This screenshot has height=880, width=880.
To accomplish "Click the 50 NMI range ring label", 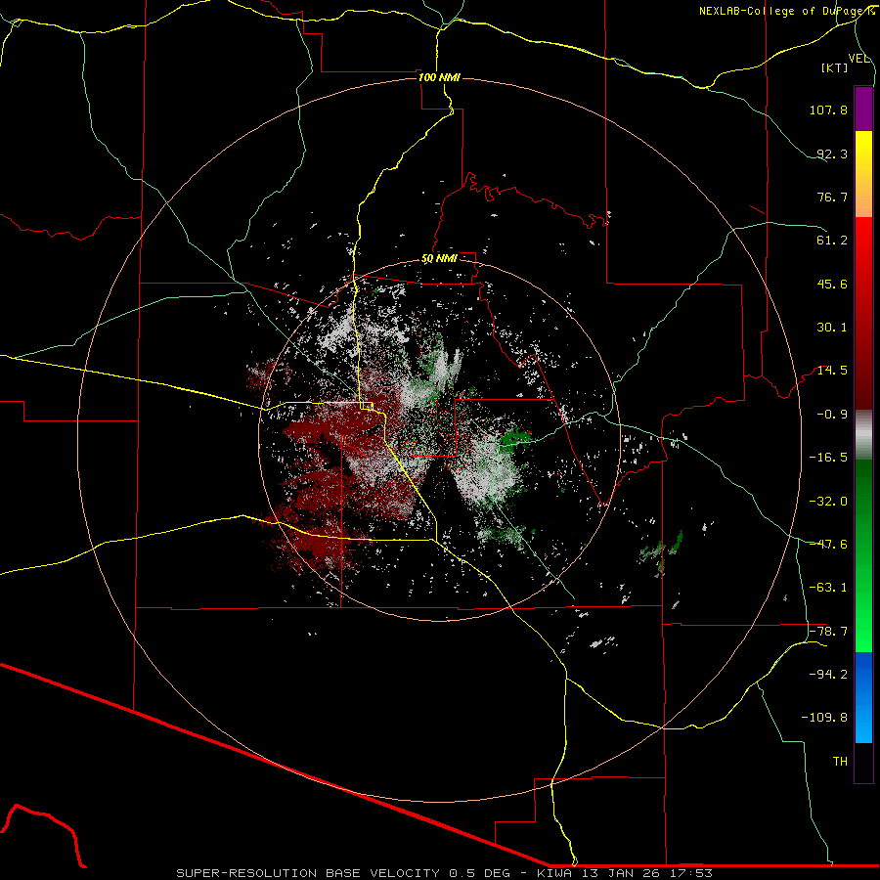I will pos(439,259).
